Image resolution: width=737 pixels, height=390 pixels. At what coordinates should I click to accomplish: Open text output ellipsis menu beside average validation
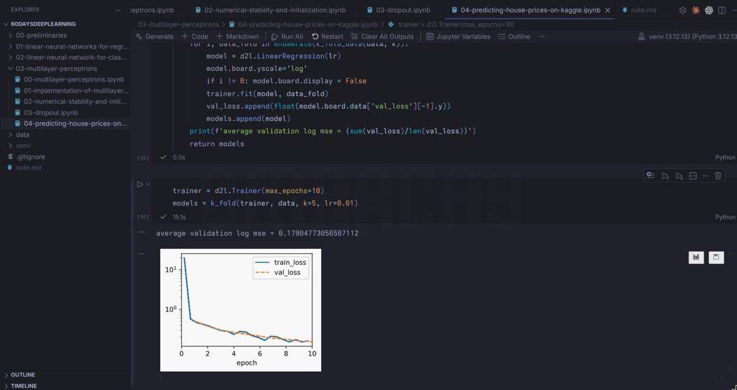pyautogui.click(x=141, y=232)
